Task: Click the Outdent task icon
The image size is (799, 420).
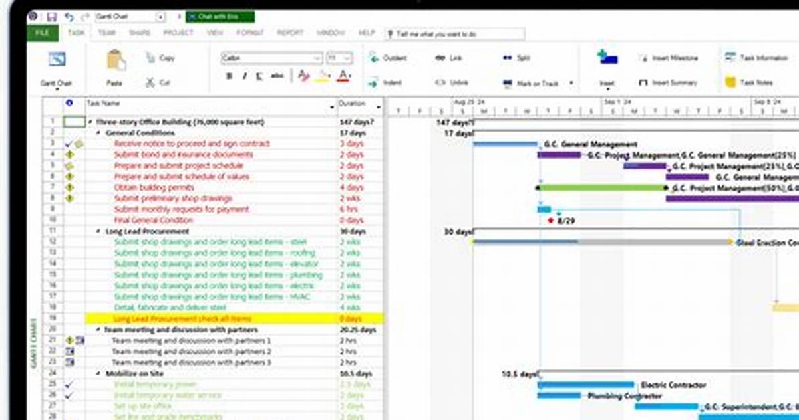Action: [375, 58]
